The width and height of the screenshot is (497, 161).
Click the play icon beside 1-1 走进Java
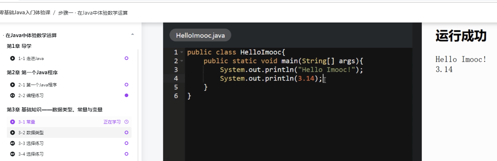tap(13, 58)
